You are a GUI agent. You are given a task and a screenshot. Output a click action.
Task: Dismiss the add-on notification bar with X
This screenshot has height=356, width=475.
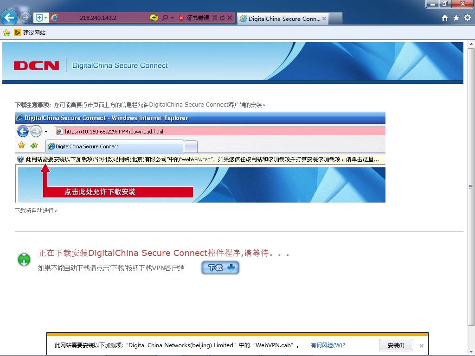[421, 345]
